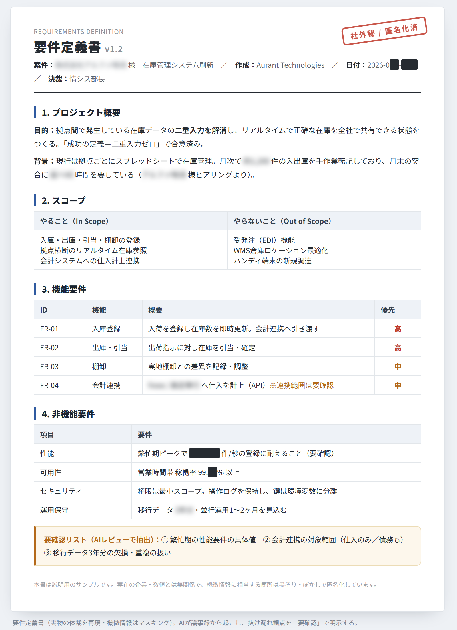Click 実地棚卸との差異を記録・調整 description
Image resolution: width=457 pixels, height=630 pixels.
(x=198, y=367)
